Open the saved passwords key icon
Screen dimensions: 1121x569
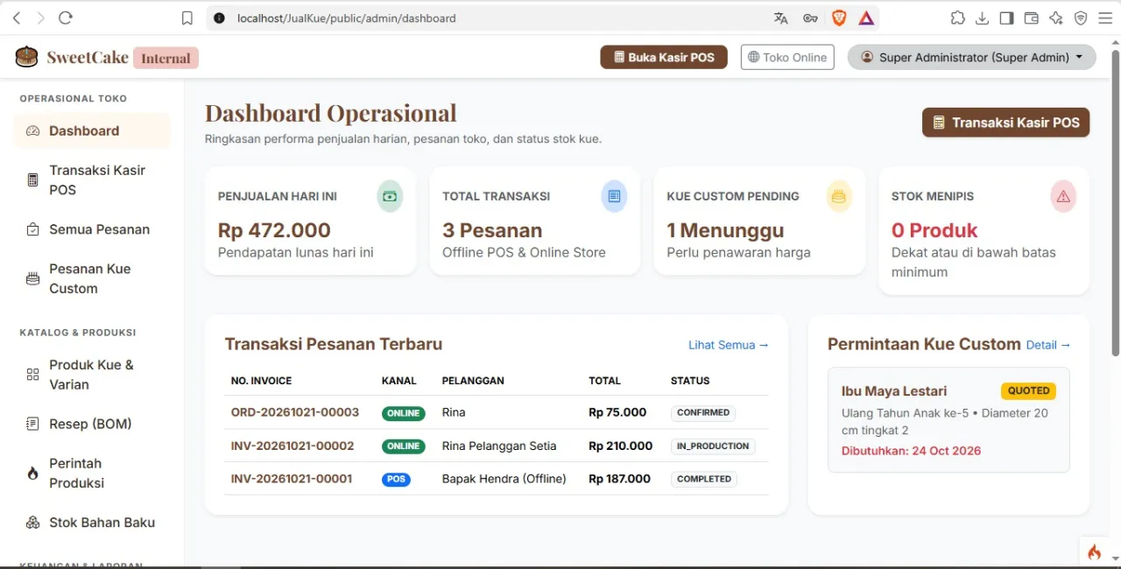[810, 18]
